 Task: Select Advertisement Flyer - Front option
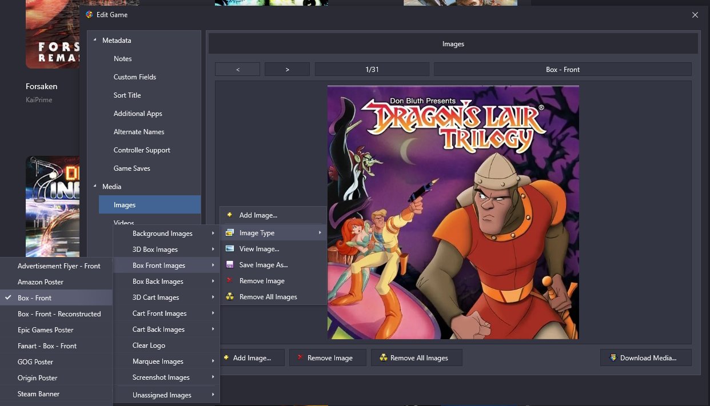click(56, 266)
